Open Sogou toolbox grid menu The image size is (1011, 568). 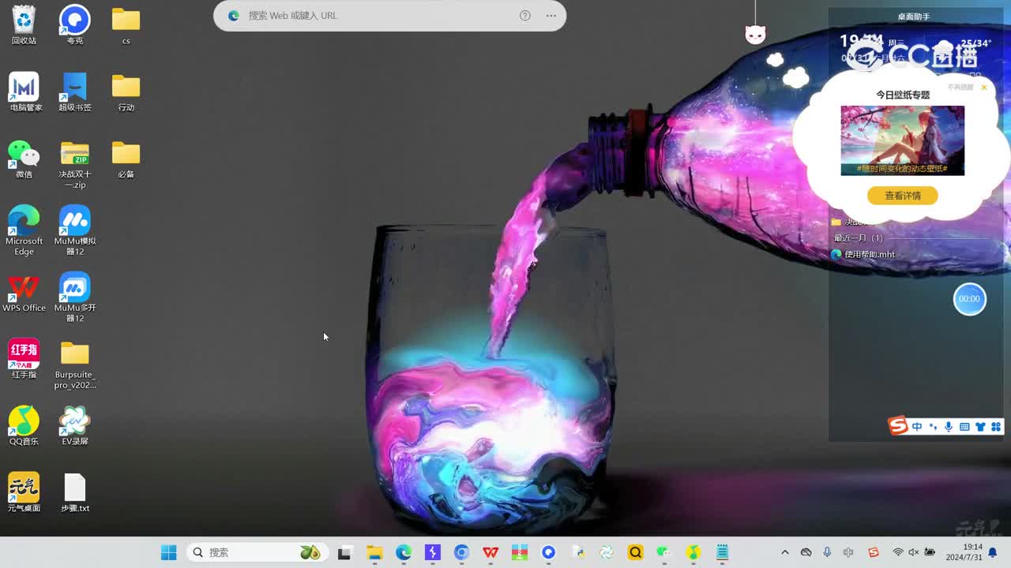coord(996,427)
